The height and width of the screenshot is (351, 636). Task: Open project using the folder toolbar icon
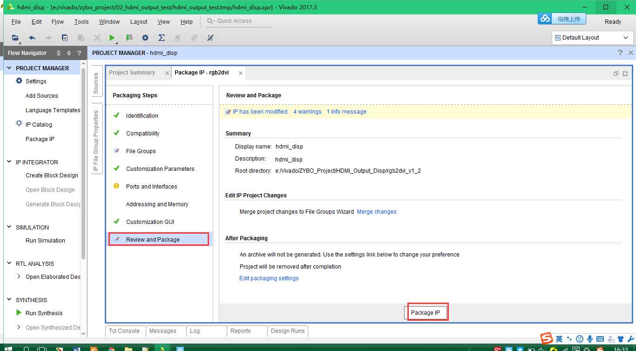tap(16, 38)
